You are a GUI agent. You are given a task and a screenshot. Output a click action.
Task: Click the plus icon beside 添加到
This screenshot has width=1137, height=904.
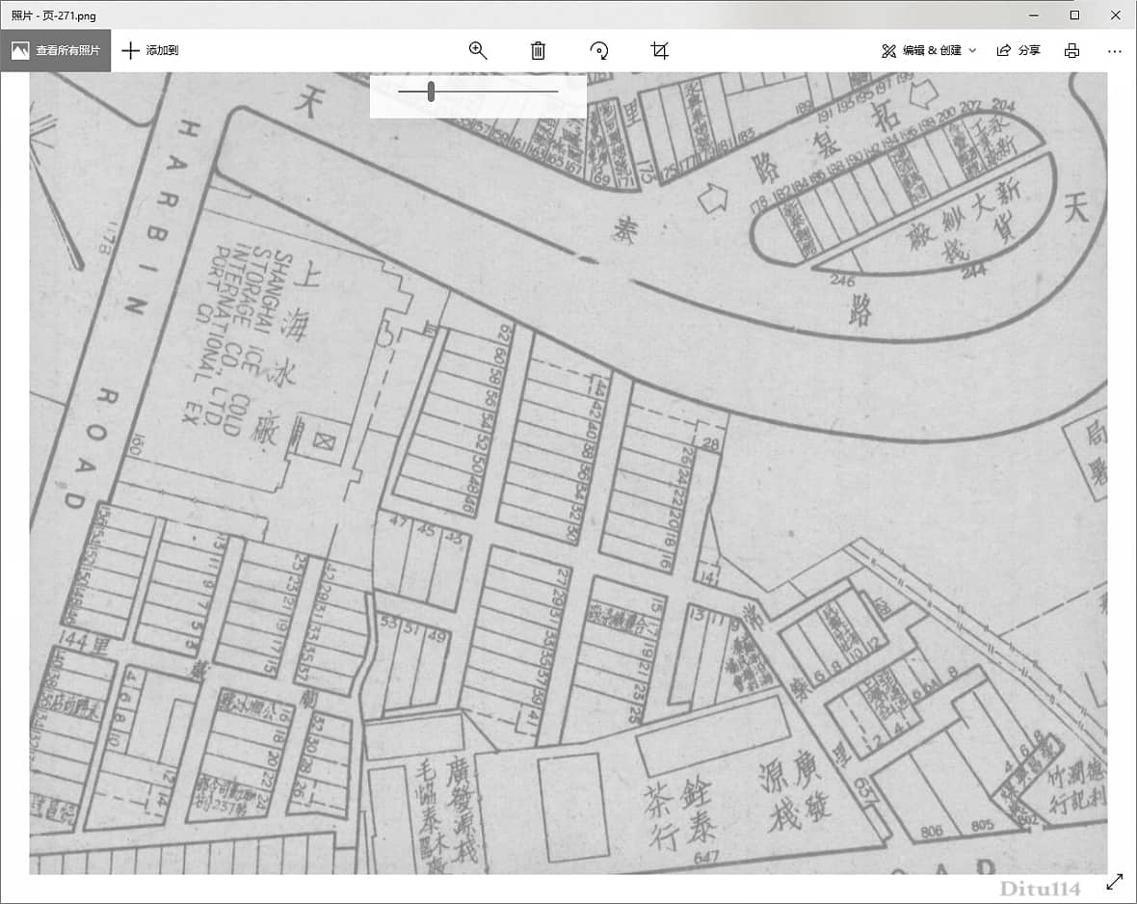coord(131,50)
